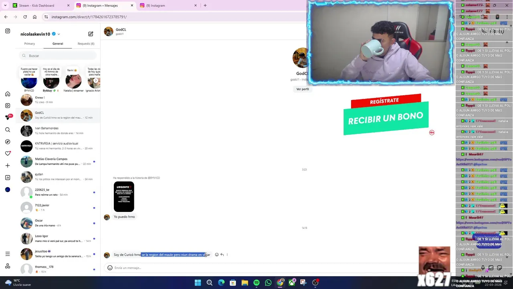Open Ivan Bahamondes conversation
The width and height of the screenshot is (513, 289).
pyautogui.click(x=58, y=130)
